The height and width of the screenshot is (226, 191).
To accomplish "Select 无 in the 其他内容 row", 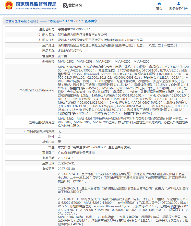I will (59, 142).
